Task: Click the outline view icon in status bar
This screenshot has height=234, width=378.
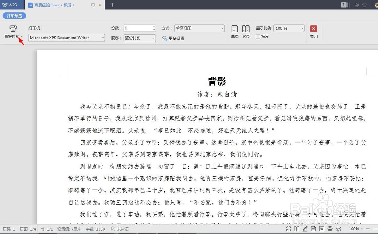Action: (322, 229)
